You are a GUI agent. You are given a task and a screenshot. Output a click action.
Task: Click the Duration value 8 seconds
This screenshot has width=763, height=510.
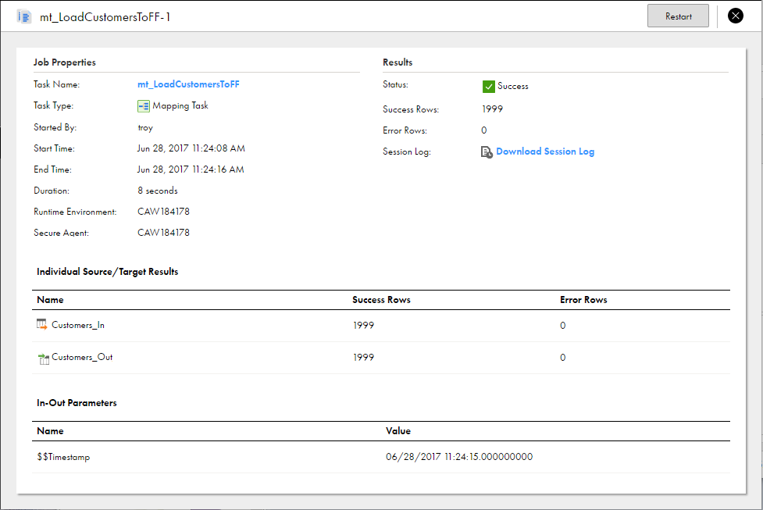(158, 191)
